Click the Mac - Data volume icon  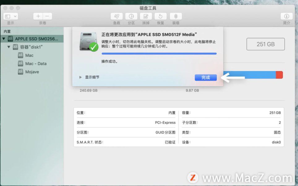(x=20, y=63)
